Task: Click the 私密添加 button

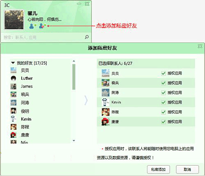Action: (158, 169)
